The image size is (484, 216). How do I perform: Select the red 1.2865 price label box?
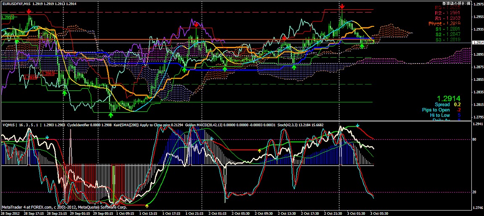pos(49,73)
